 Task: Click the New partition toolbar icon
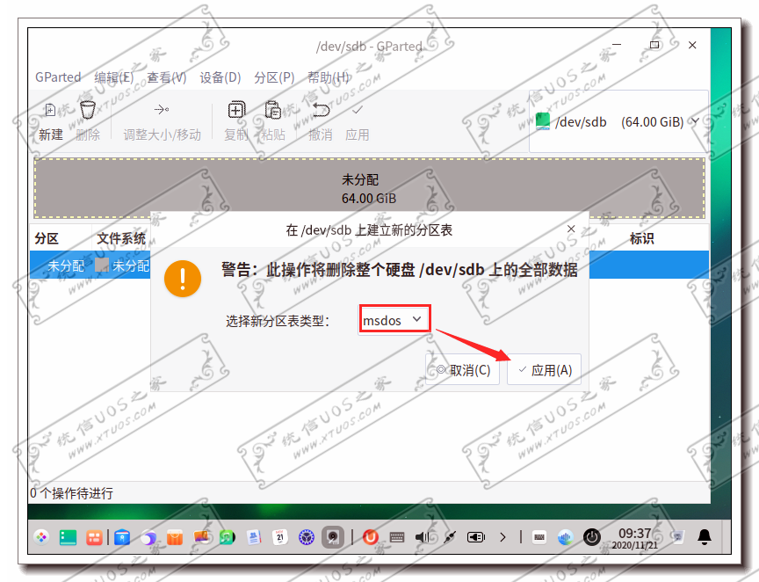[50, 111]
